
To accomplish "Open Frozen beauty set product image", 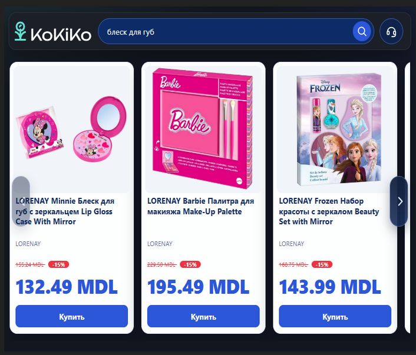I will (335, 130).
